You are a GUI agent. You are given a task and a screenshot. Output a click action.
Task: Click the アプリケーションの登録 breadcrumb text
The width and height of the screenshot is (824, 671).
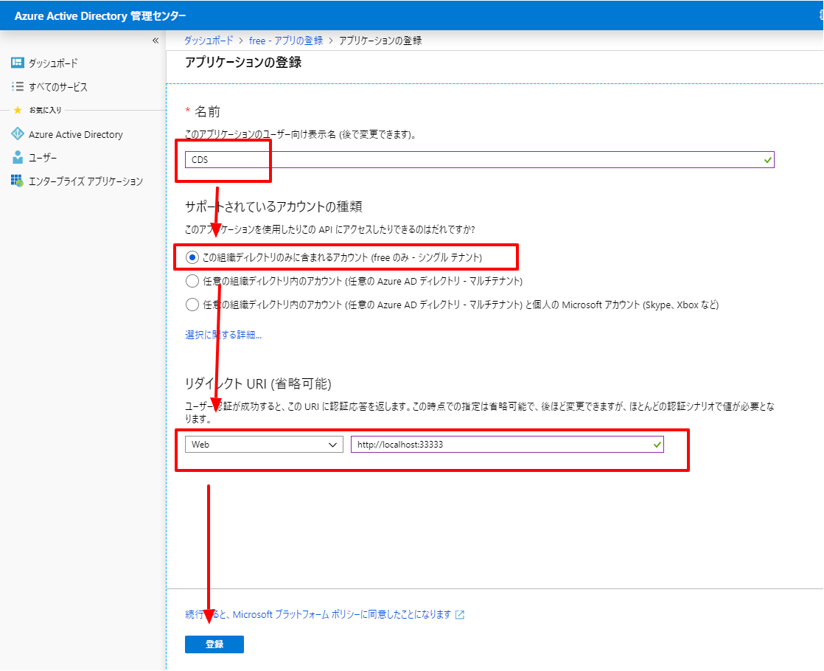(x=380, y=41)
